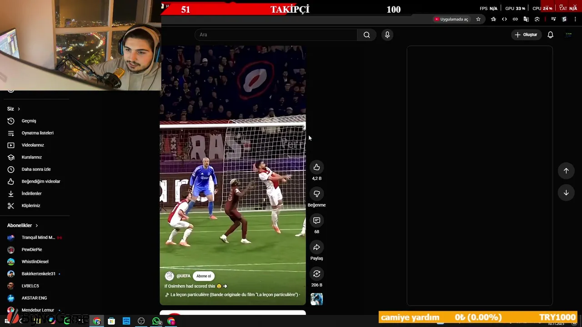
Task: Go to the previous short with up arrow
Action: [566, 171]
